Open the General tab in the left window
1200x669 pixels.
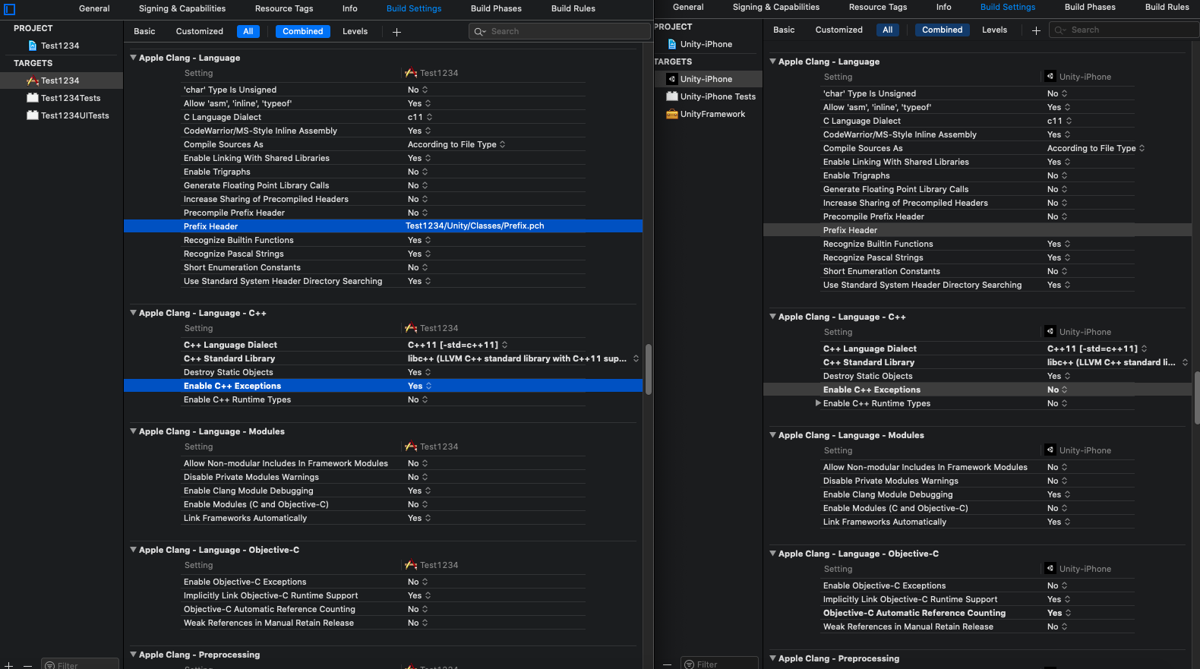point(94,9)
